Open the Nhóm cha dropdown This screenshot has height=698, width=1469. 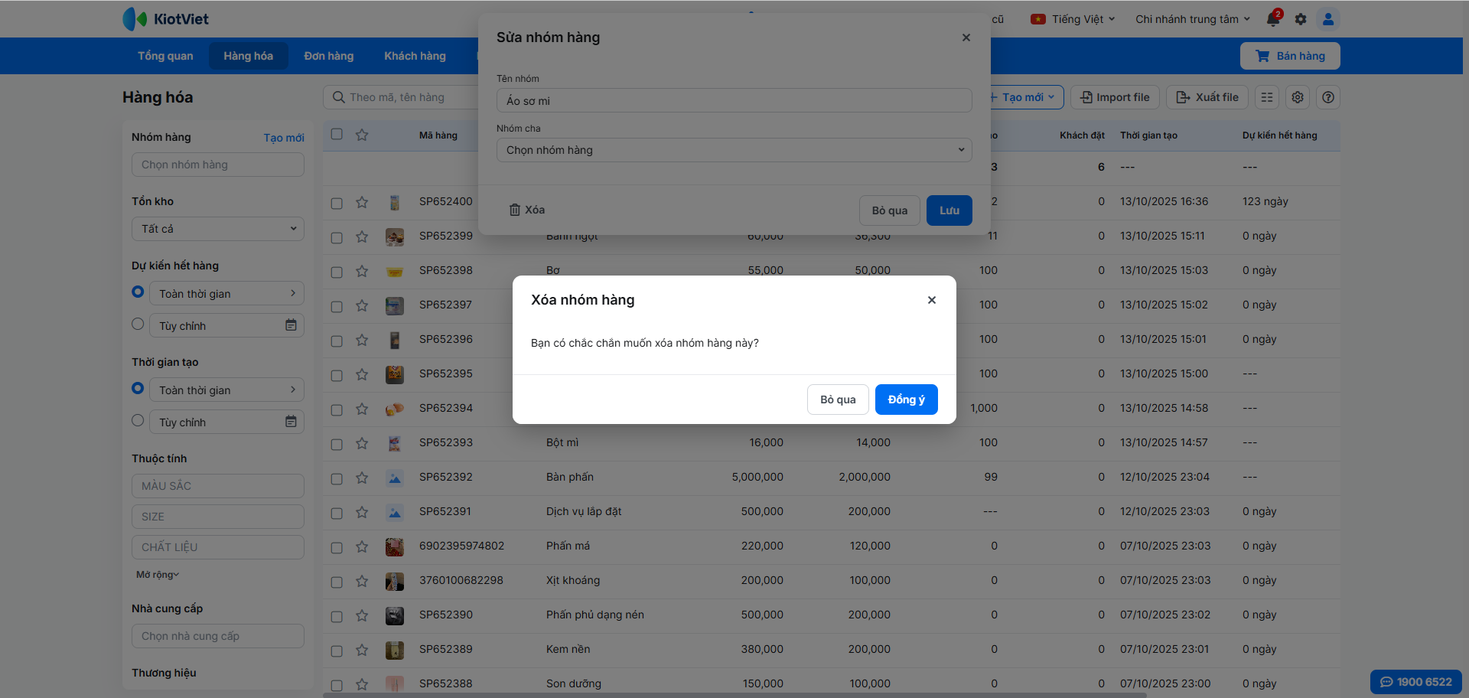734,150
